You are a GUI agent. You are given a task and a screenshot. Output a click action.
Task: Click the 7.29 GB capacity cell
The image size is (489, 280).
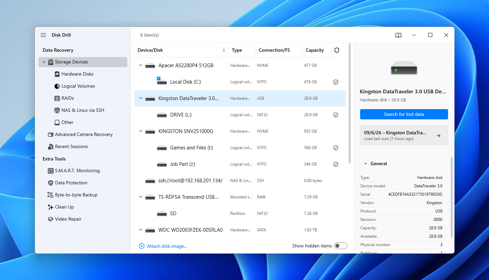click(x=311, y=197)
